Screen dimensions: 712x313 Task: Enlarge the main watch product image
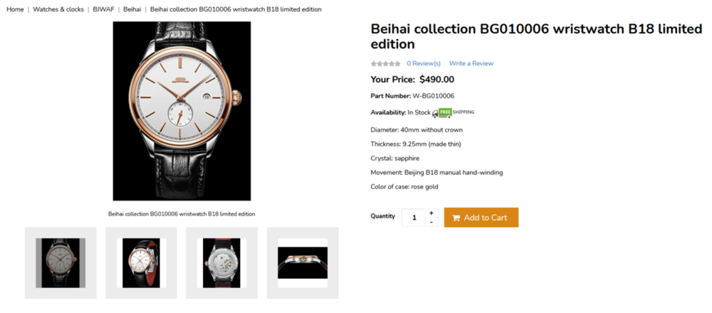(x=182, y=111)
